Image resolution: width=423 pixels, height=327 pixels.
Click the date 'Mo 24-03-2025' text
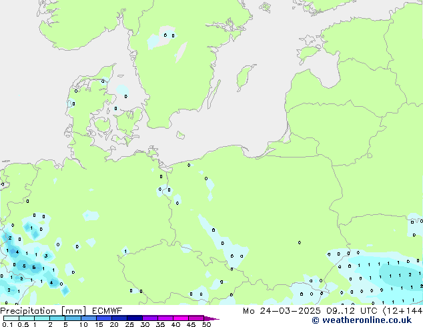[282, 311]
